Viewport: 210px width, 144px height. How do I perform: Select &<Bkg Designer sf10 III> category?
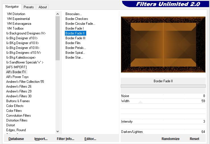click(x=23, y=48)
